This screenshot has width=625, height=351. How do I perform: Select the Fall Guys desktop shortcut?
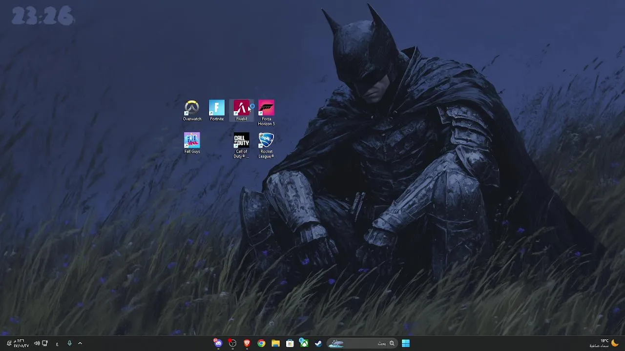pos(192,143)
